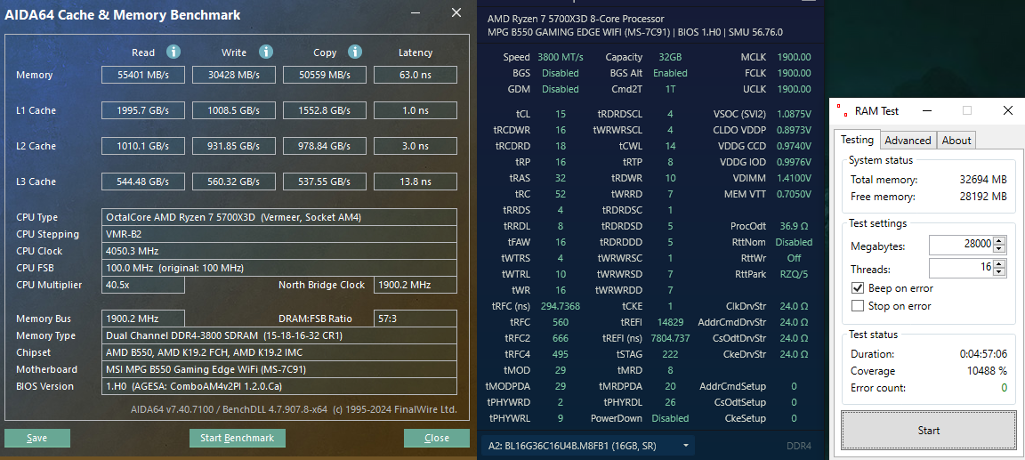This screenshot has width=1025, height=460.
Task: Click the CPU Type field showing Ryzen 7 5700X3D
Action: point(279,217)
